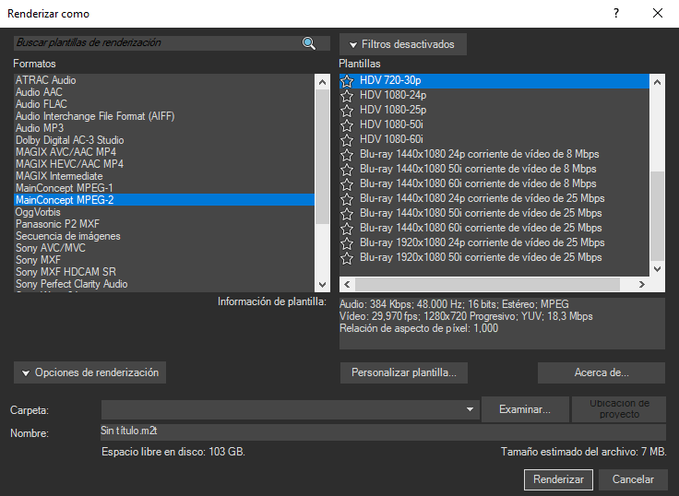Image resolution: width=679 pixels, height=496 pixels.
Task: Select Sony Perfect Clarity Audio format
Action: click(164, 284)
